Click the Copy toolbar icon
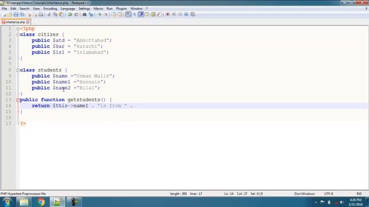This screenshot has width=369, height=207. click(55, 14)
